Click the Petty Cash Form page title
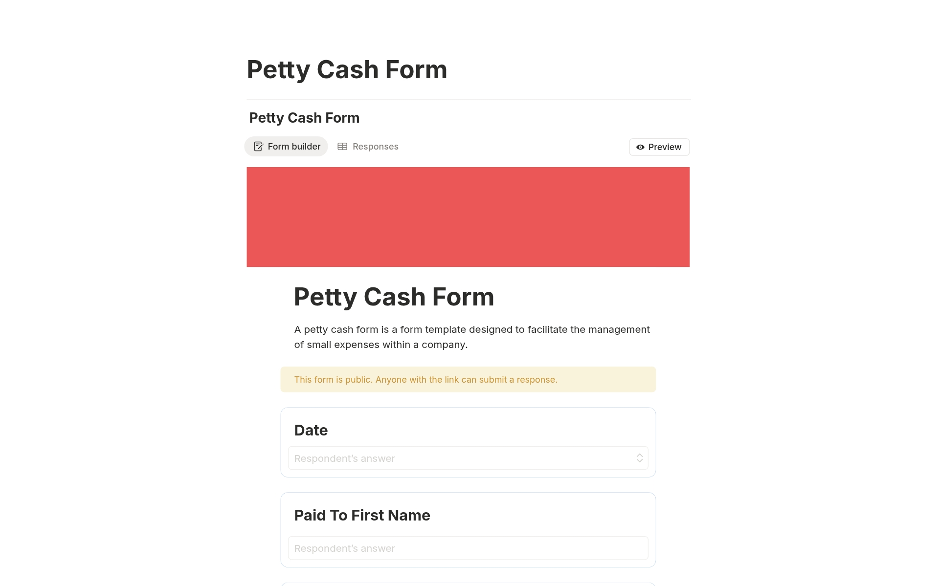Image resolution: width=939 pixels, height=586 pixels. pos(347,69)
